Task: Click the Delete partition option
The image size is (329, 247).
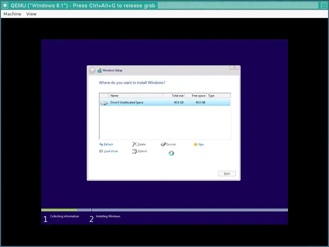Action: pos(141,144)
